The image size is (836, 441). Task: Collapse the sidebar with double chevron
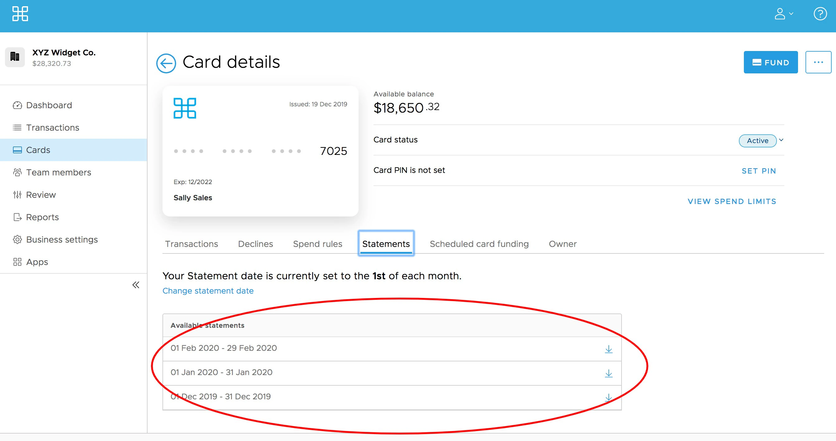tap(136, 285)
